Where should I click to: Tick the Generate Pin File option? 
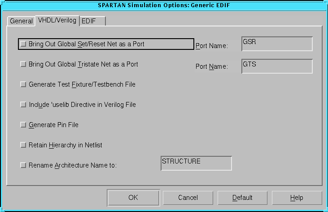[23, 125]
